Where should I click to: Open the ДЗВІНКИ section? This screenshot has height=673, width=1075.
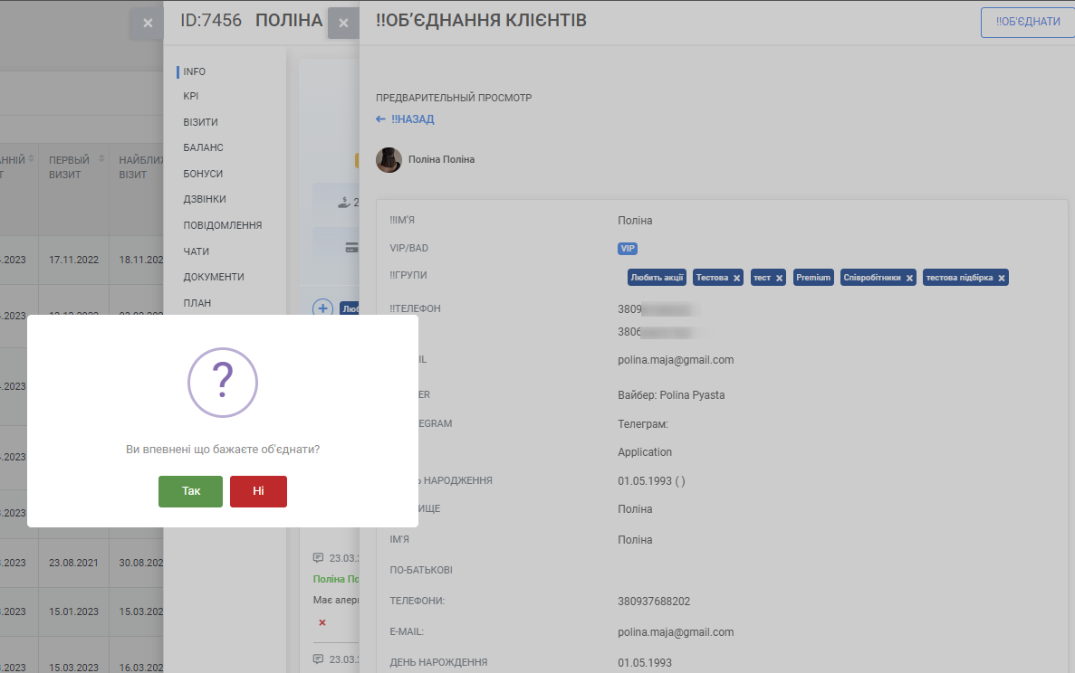coord(205,199)
